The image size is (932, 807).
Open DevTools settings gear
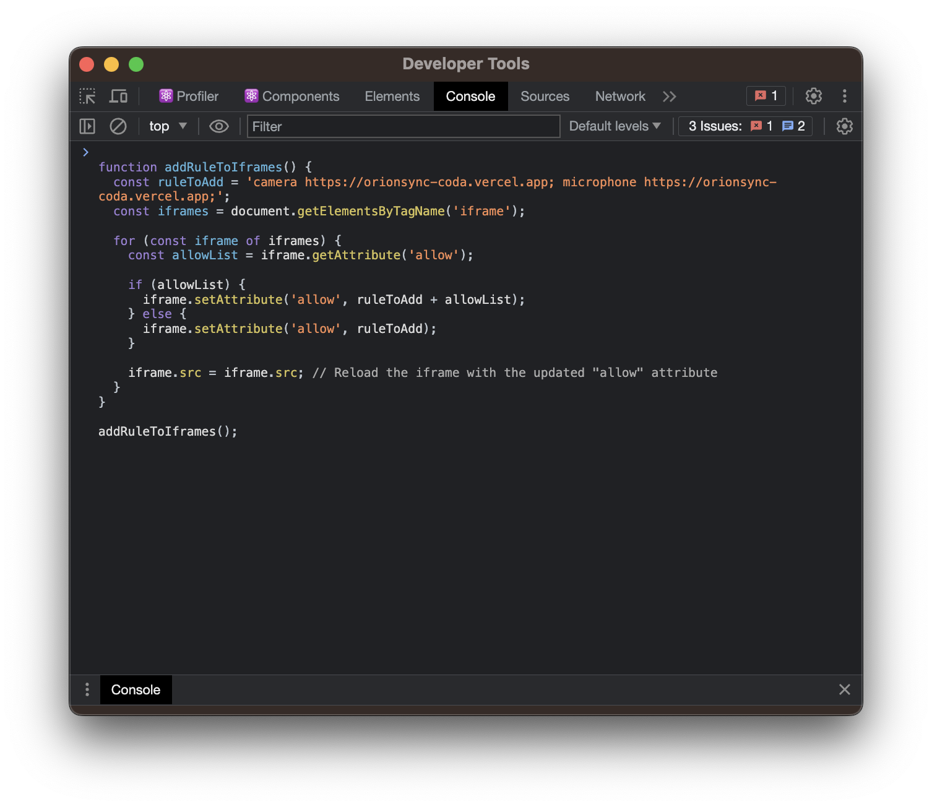(x=813, y=96)
